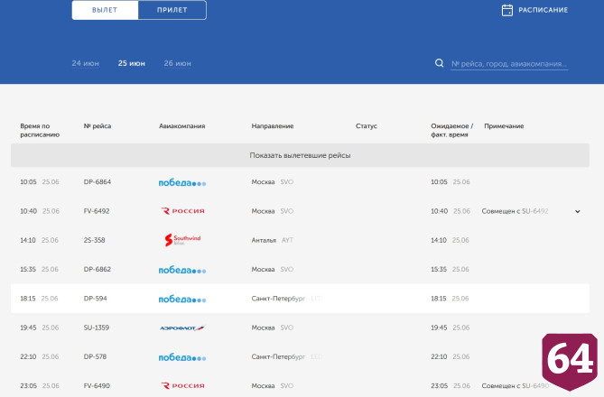This screenshot has width=604, height=397.
Task: Click the Анталья AYT destination
Action: (273, 240)
